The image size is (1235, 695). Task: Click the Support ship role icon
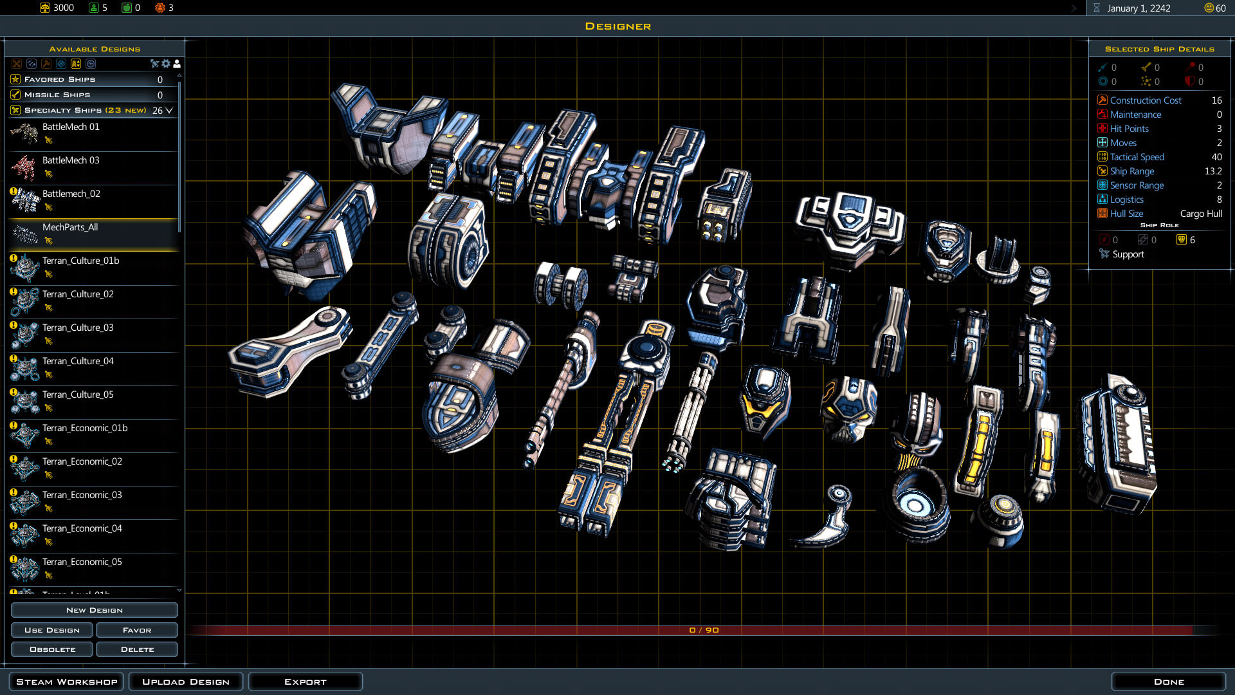click(x=1104, y=254)
